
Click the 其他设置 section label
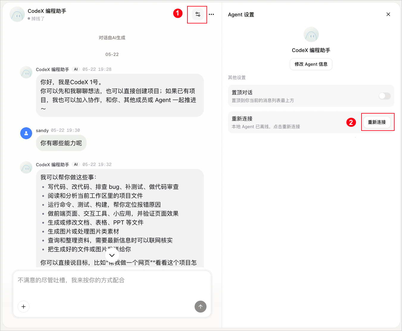(237, 78)
